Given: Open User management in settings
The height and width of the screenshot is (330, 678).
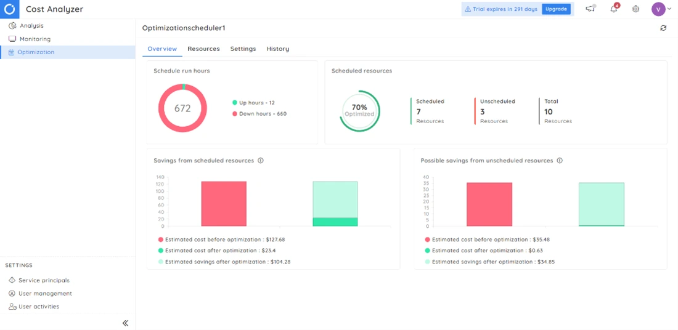Looking at the screenshot, I should (44, 294).
